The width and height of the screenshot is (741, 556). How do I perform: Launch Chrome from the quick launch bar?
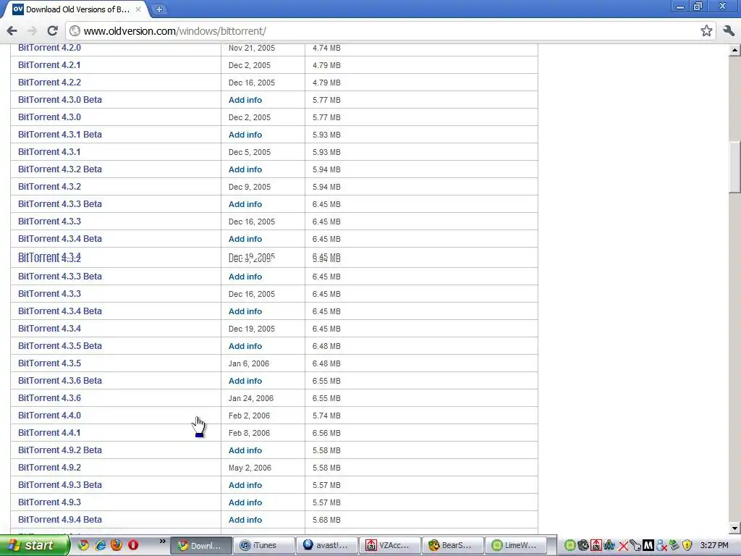coord(83,545)
